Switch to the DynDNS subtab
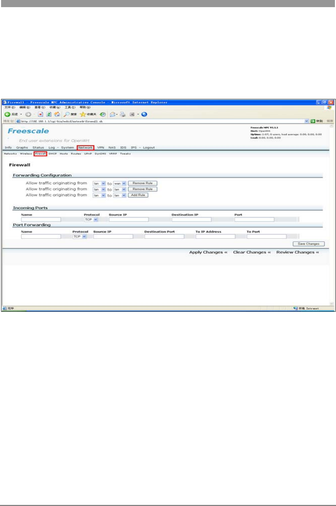Screen dimensions: 336x506 (x=100, y=154)
